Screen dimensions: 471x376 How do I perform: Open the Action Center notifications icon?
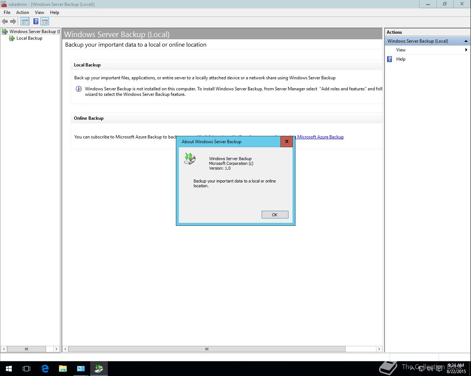439,369
